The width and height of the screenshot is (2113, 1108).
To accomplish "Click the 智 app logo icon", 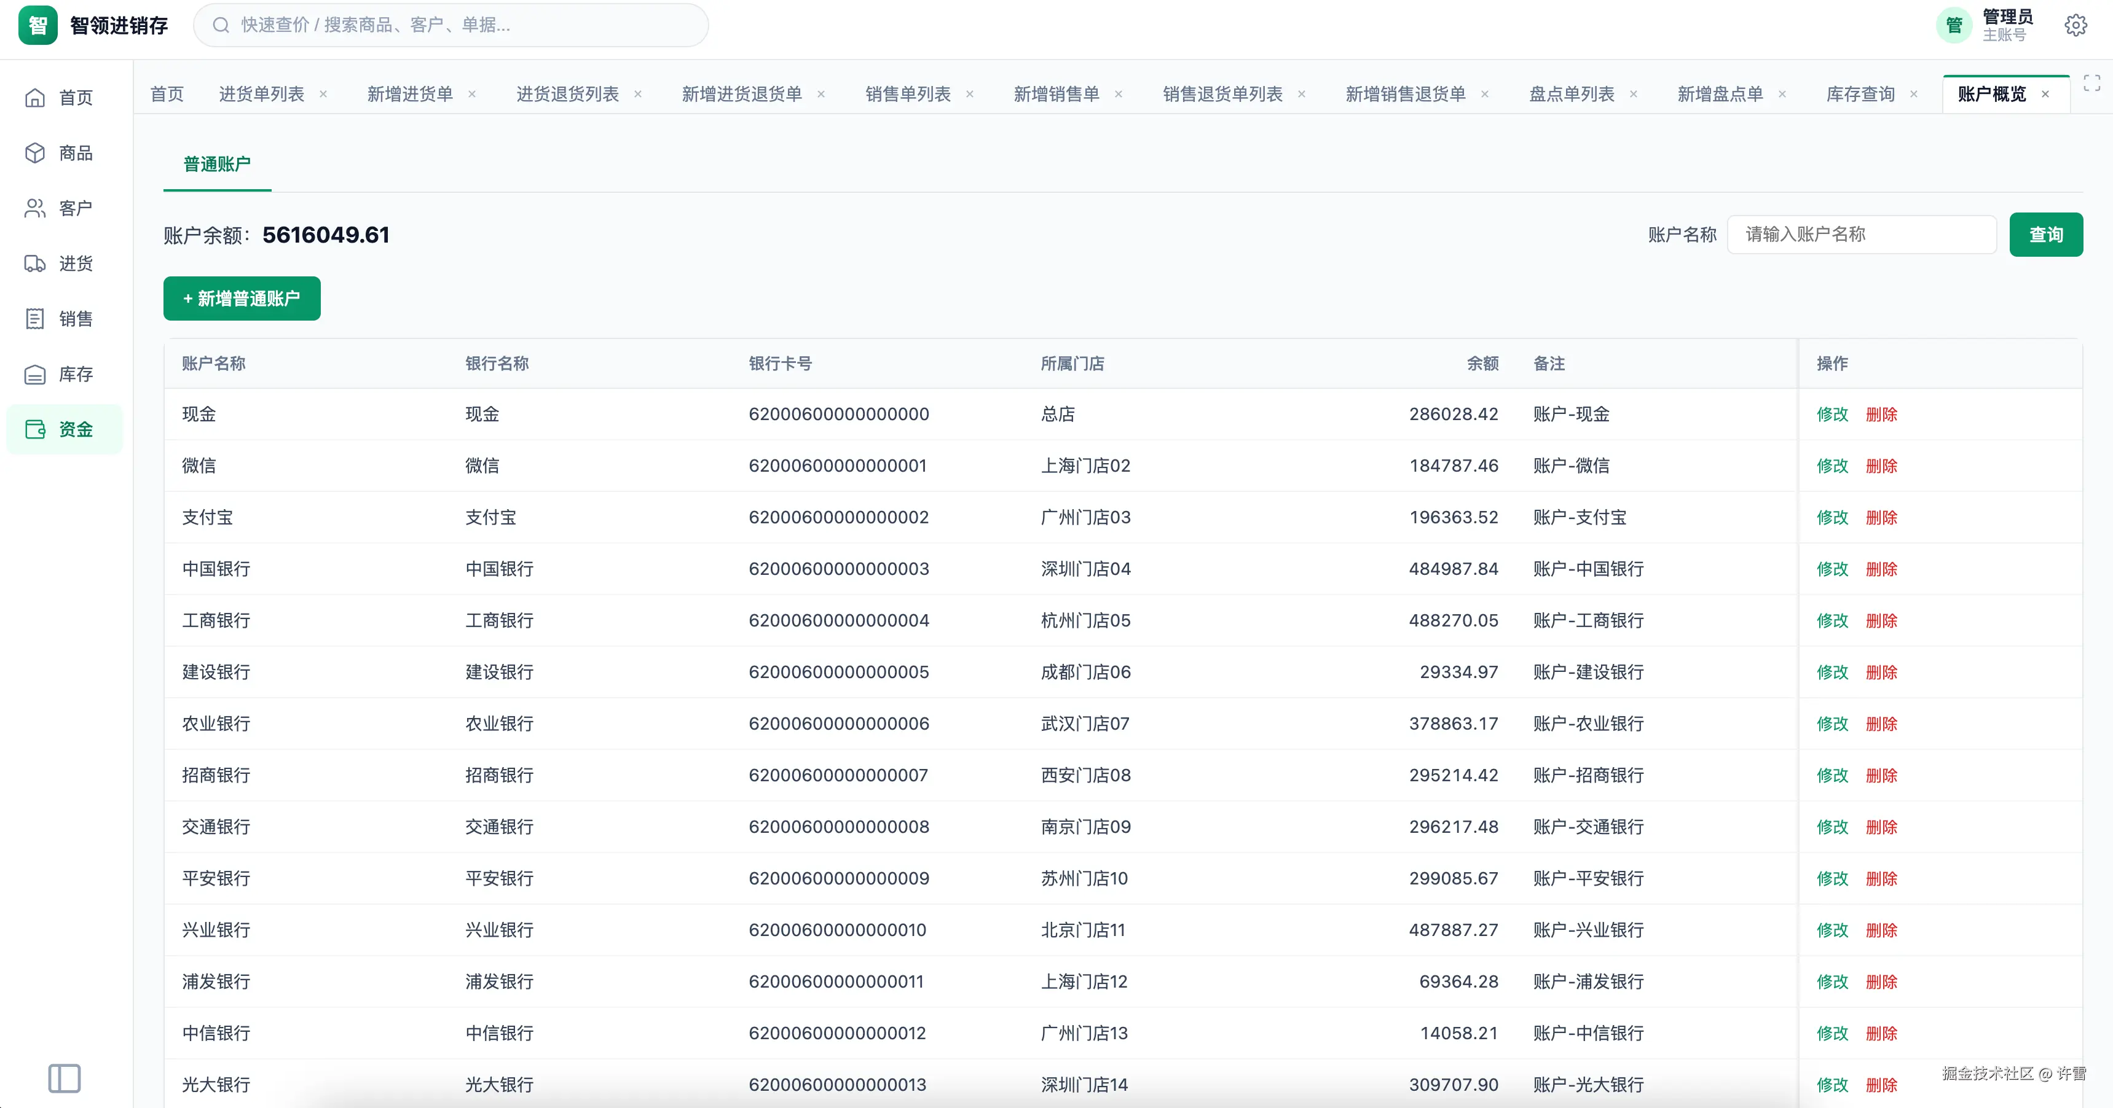I will pos(37,25).
